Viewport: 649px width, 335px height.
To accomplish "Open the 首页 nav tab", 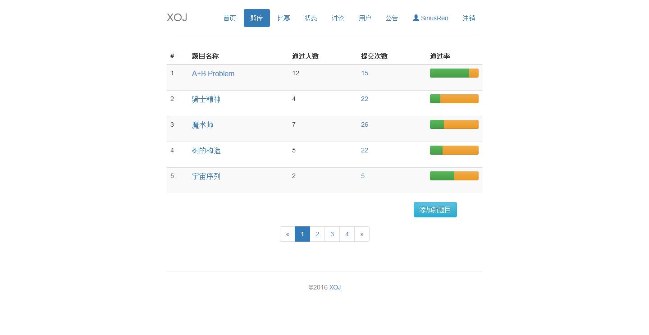I will pyautogui.click(x=230, y=18).
